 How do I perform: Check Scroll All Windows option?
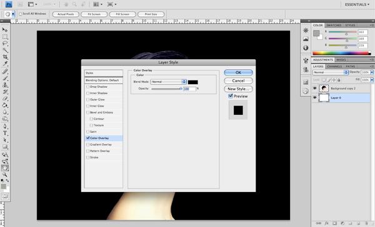(x=21, y=14)
